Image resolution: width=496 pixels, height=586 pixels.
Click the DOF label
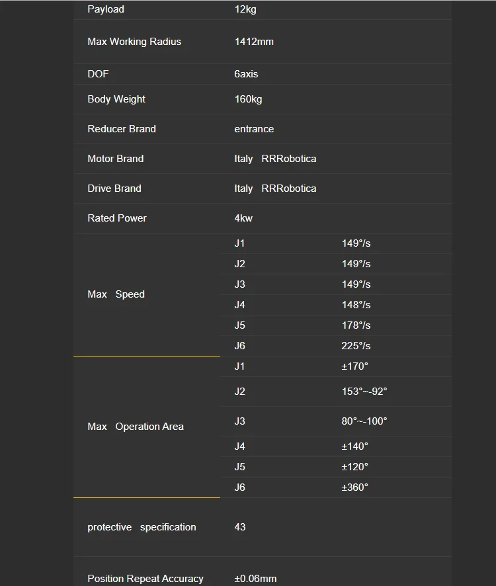click(x=98, y=74)
